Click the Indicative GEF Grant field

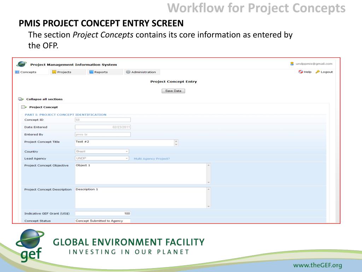pyautogui.click(x=103, y=214)
